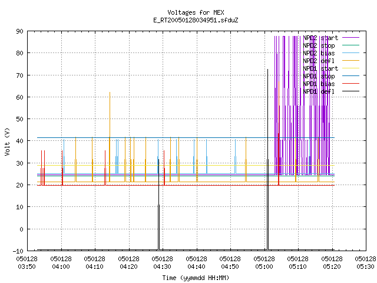Viewport: 377px width, 283px height.
Task: Click the x-axis tick label 05:30
Action: (366, 266)
